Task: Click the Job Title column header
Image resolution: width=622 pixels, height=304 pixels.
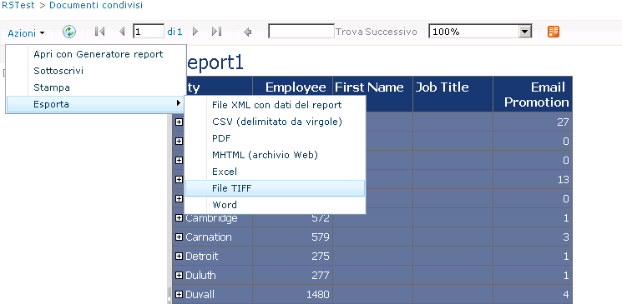Action: (x=442, y=87)
